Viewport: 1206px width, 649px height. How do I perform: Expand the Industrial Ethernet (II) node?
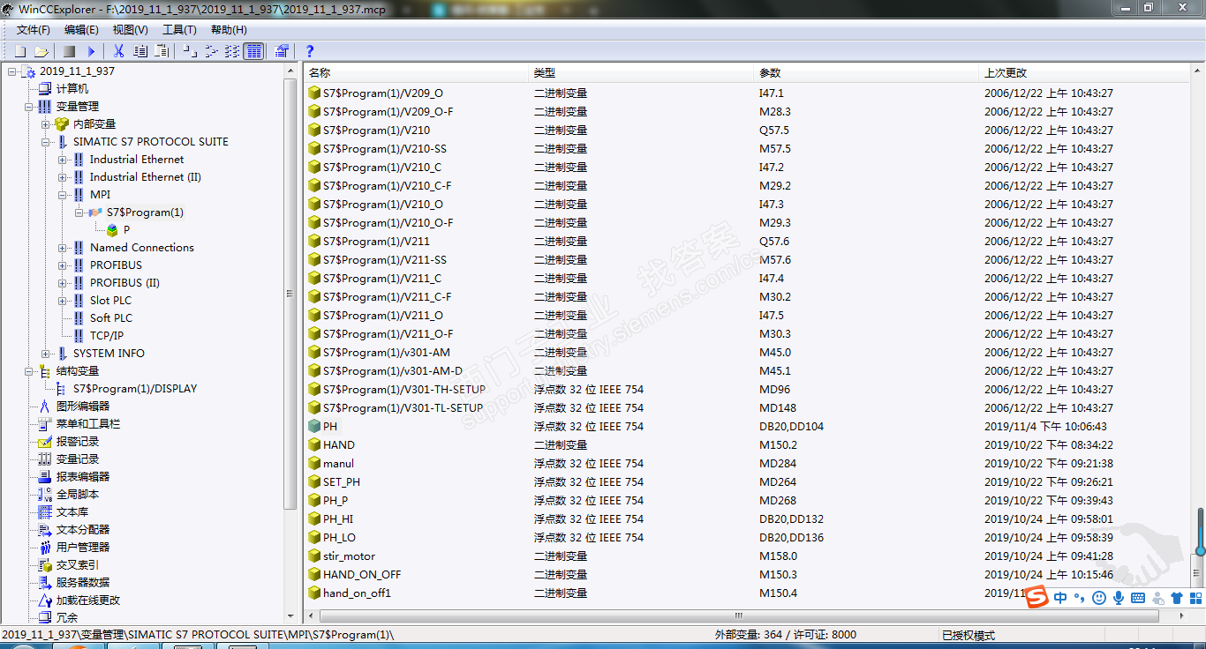pos(63,177)
